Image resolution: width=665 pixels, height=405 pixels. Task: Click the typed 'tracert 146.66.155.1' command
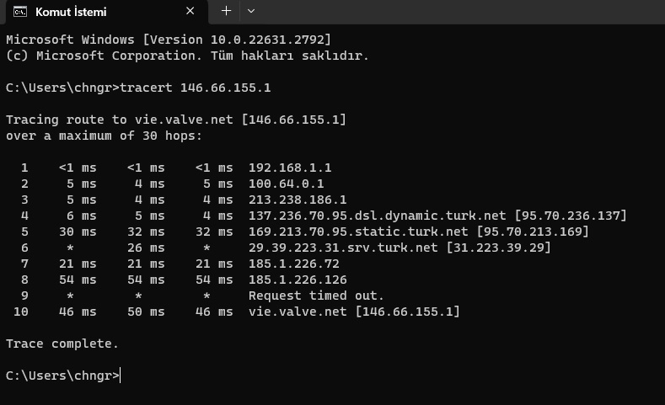click(x=195, y=88)
